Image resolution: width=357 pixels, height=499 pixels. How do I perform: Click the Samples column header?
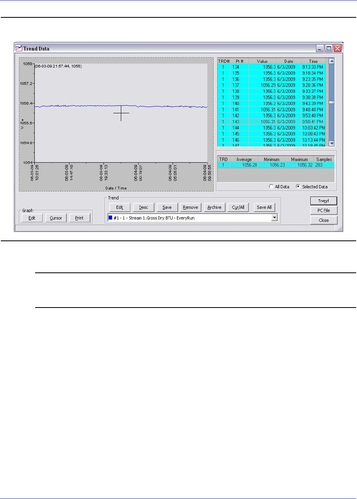click(x=324, y=159)
